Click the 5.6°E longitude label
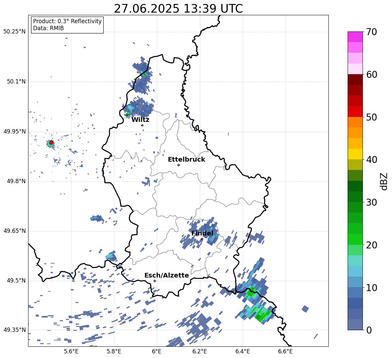The height and width of the screenshot is (358, 392). point(71,351)
